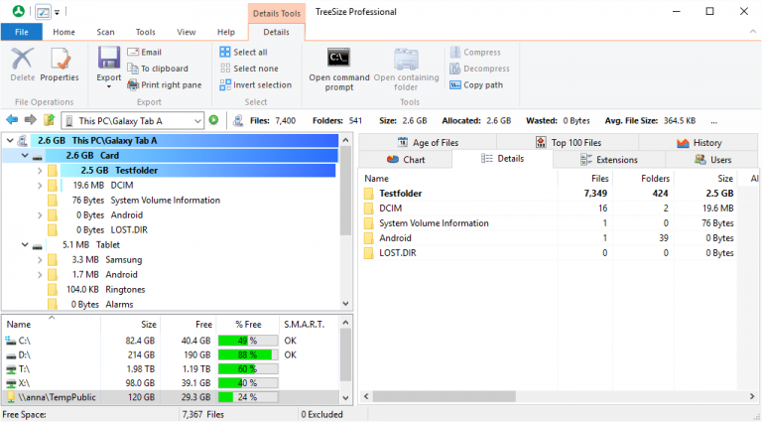Switch to the Tools ribbon tab
The image size is (762, 422).
(x=145, y=32)
